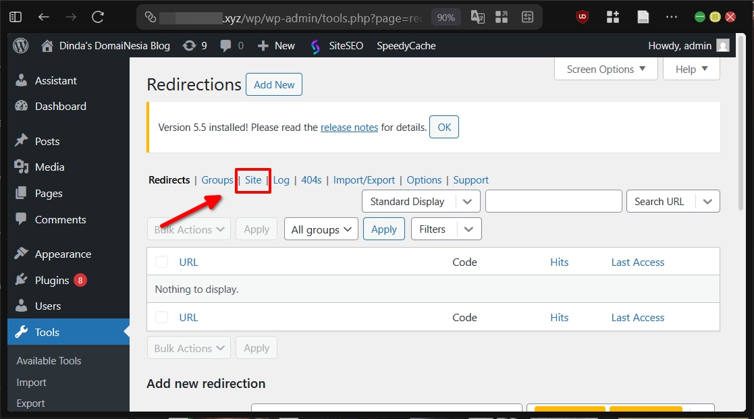
Task: Select the lower URL list header checkbox
Action: click(161, 317)
